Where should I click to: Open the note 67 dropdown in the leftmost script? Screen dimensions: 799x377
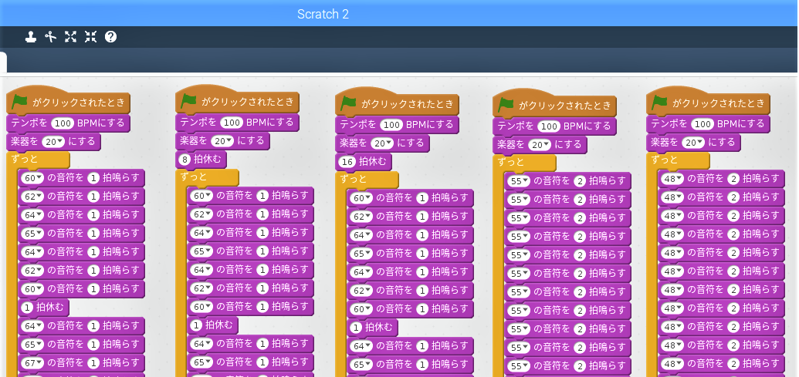pos(32,363)
